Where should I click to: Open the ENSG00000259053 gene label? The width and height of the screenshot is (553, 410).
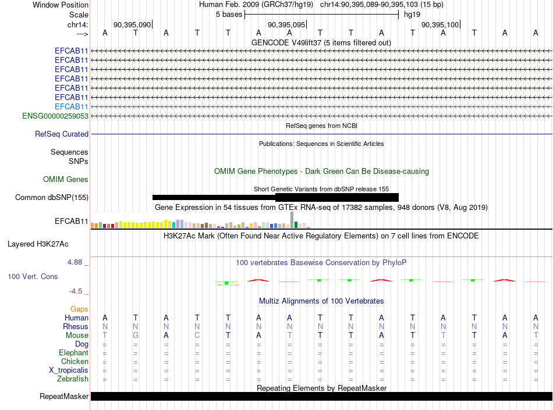coord(55,116)
